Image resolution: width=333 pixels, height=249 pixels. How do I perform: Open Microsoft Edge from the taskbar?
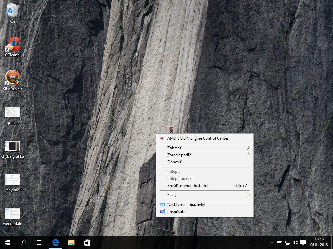coord(55,243)
